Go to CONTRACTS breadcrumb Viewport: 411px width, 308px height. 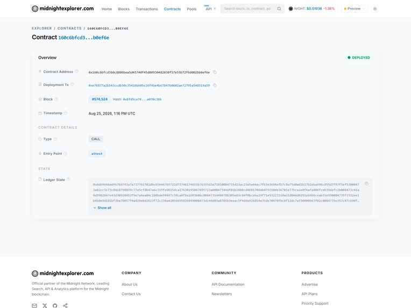[69, 28]
